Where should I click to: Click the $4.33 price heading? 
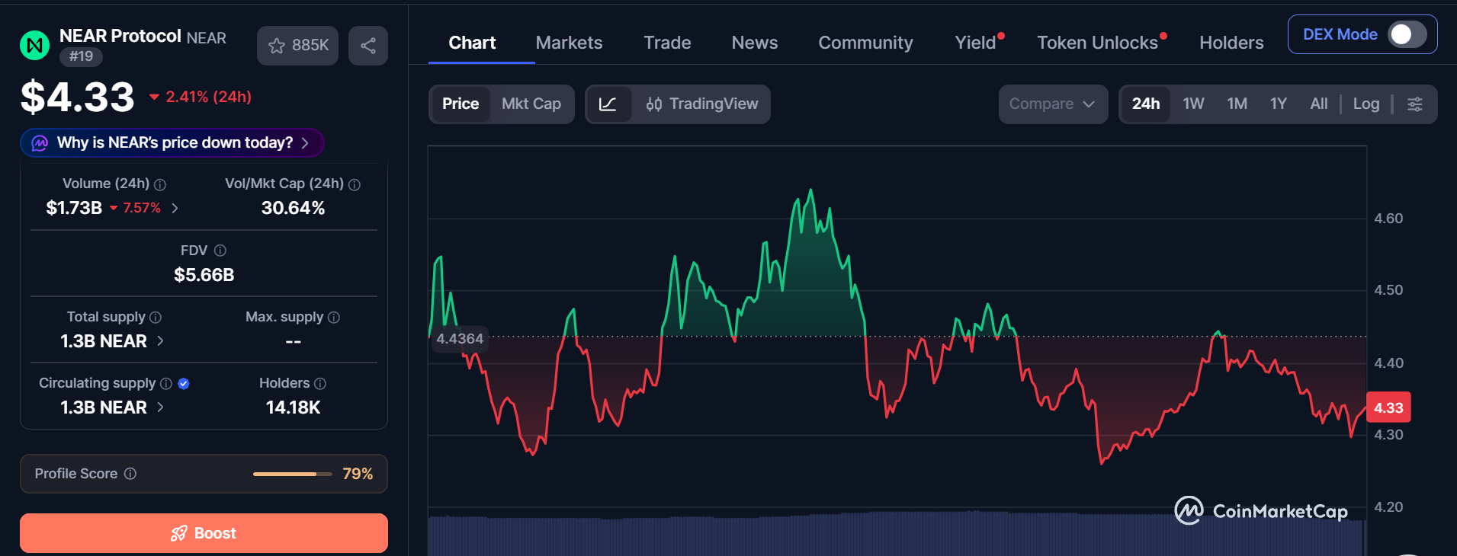coord(78,97)
